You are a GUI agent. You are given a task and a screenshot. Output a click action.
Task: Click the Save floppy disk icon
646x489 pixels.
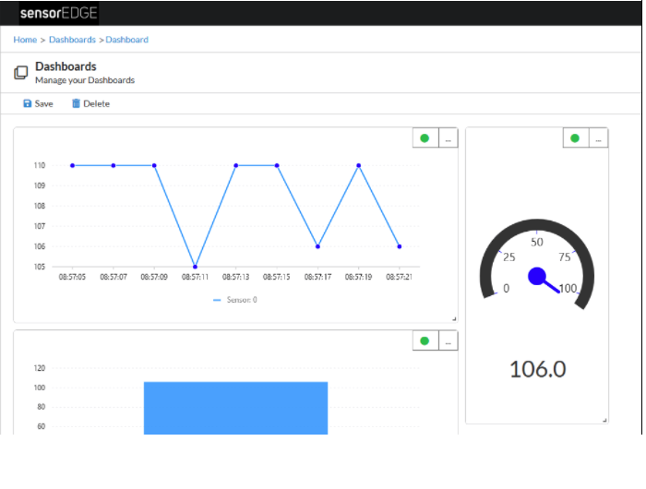28,104
